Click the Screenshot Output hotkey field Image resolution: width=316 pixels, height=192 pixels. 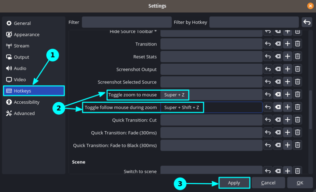click(212, 69)
